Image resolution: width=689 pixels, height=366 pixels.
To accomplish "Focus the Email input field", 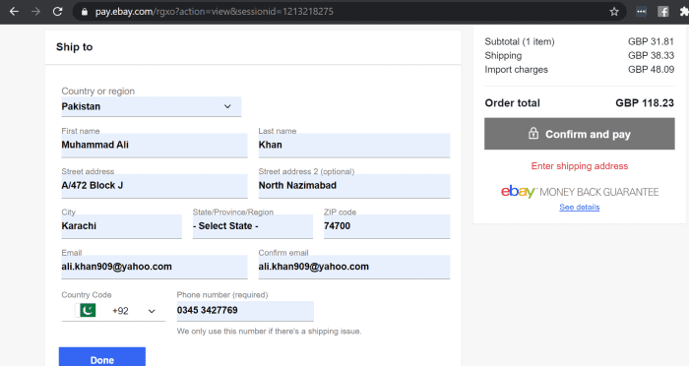I will point(155,267).
